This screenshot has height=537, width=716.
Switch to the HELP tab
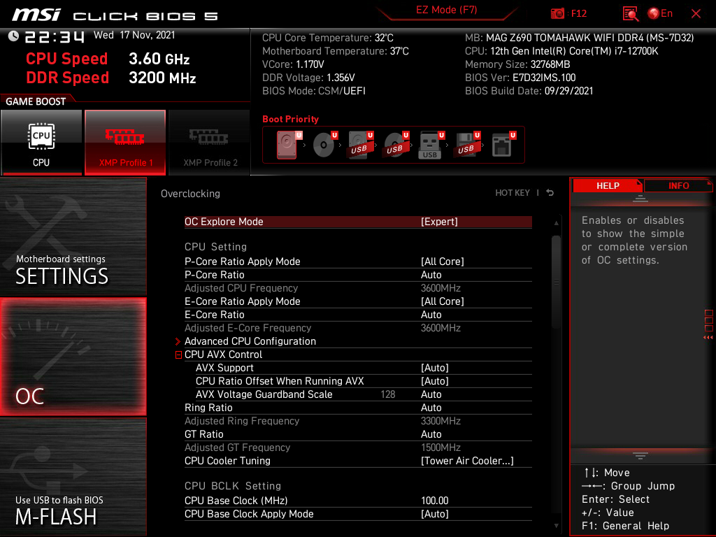point(608,185)
